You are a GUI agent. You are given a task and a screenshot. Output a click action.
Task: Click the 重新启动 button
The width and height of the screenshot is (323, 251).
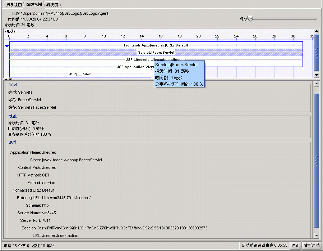pos(312,245)
